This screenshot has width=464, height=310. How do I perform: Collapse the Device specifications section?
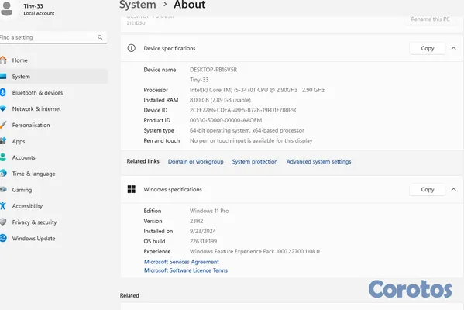(x=454, y=48)
